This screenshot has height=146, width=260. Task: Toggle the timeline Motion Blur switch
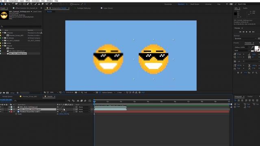click(x=85, y=101)
